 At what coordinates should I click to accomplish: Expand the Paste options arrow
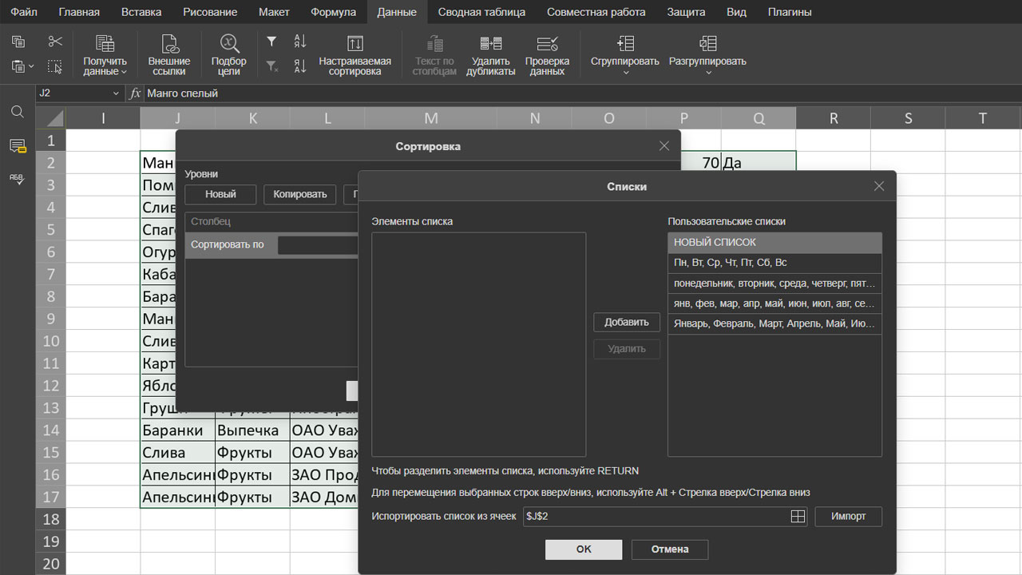[32, 67]
